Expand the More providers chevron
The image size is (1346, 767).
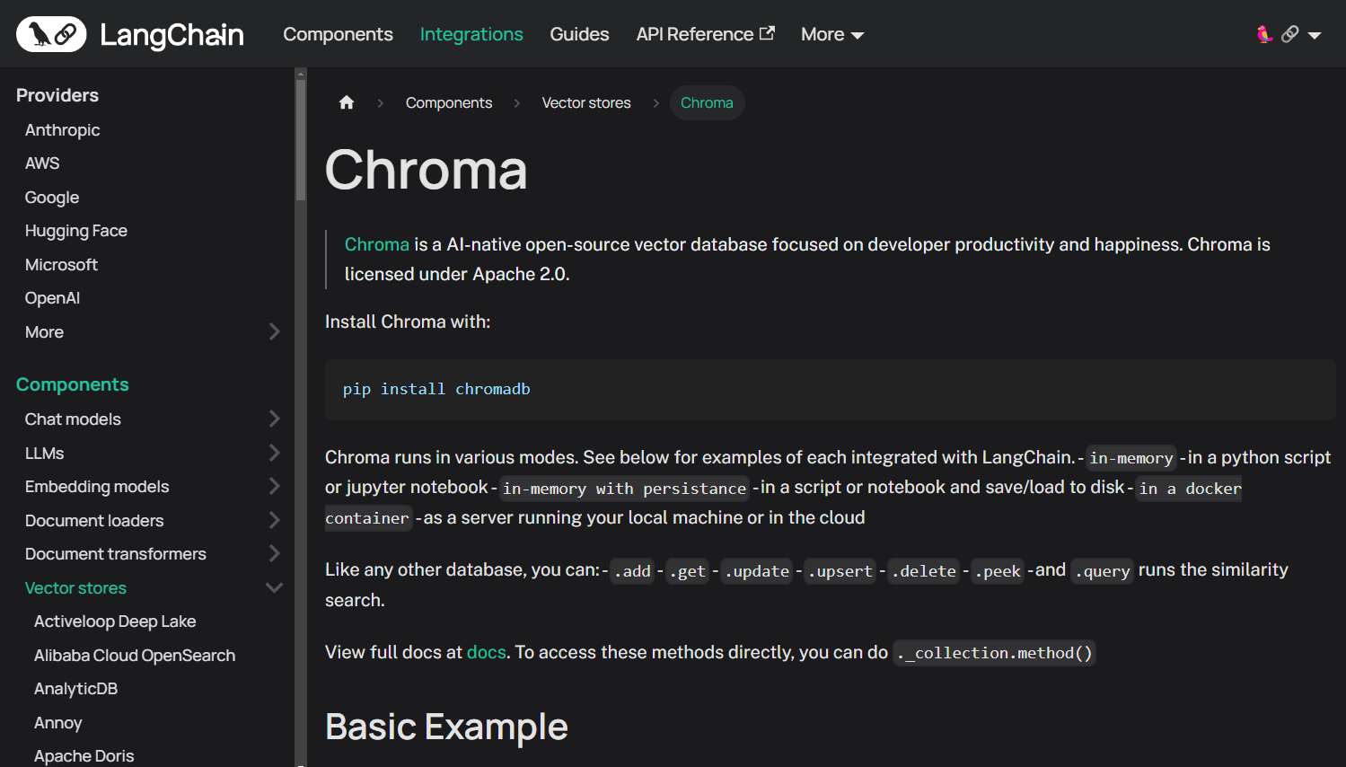click(275, 331)
